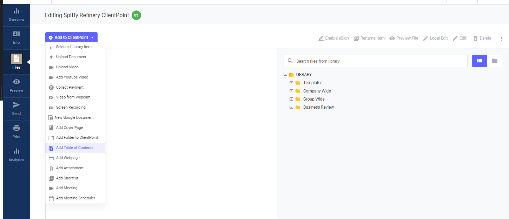This screenshot has height=219, width=509.
Task: Collapse the LIBRARY root folder
Action: (285, 75)
